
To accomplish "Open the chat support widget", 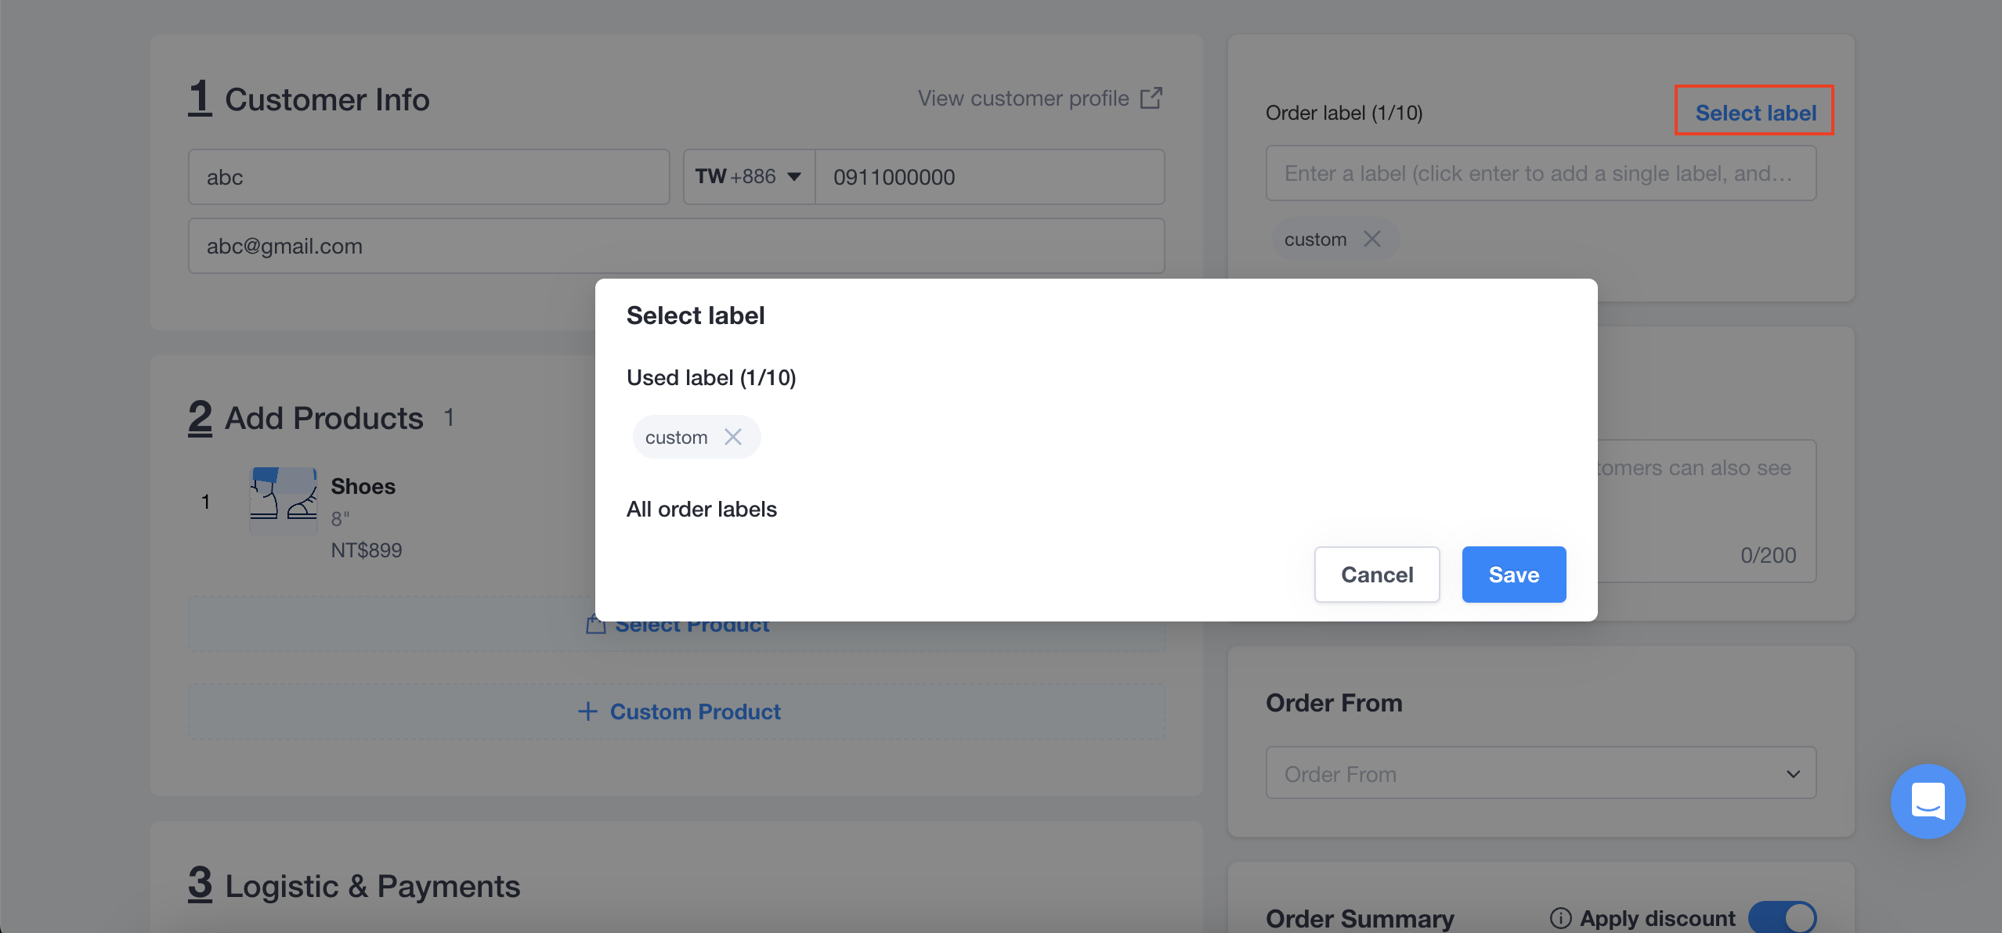I will pyautogui.click(x=1928, y=801).
